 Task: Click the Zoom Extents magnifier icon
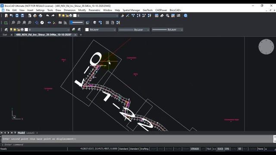click(x=24, y=22)
